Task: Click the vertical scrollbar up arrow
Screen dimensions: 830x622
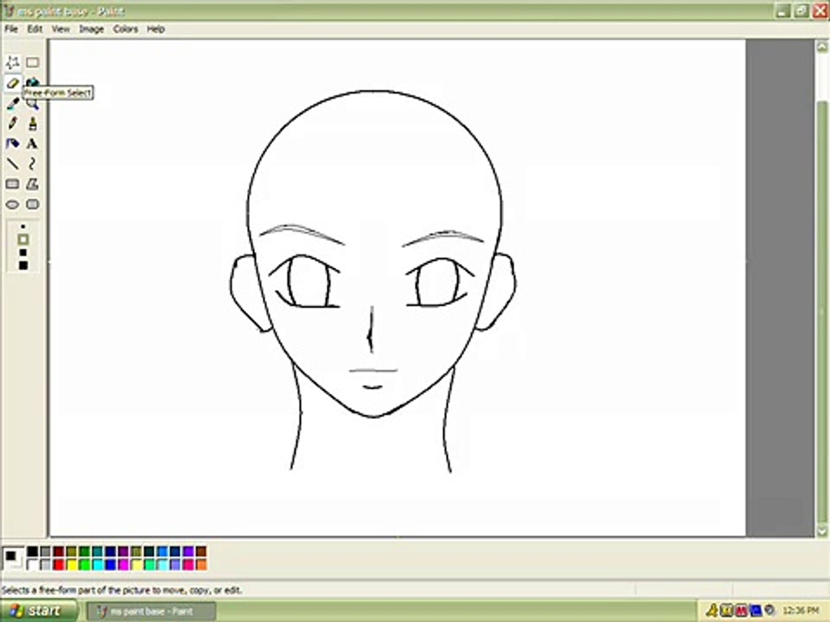Action: (x=823, y=47)
